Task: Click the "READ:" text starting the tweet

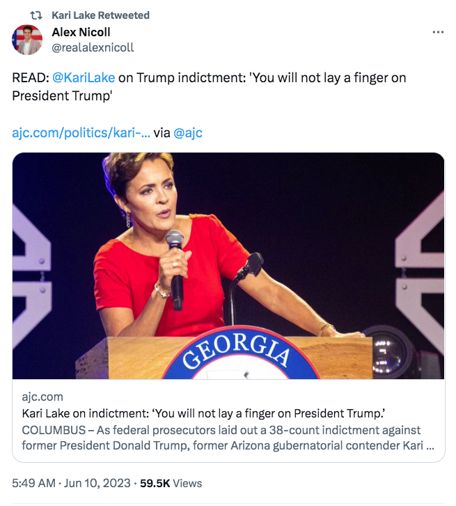Action: pyautogui.click(x=31, y=78)
